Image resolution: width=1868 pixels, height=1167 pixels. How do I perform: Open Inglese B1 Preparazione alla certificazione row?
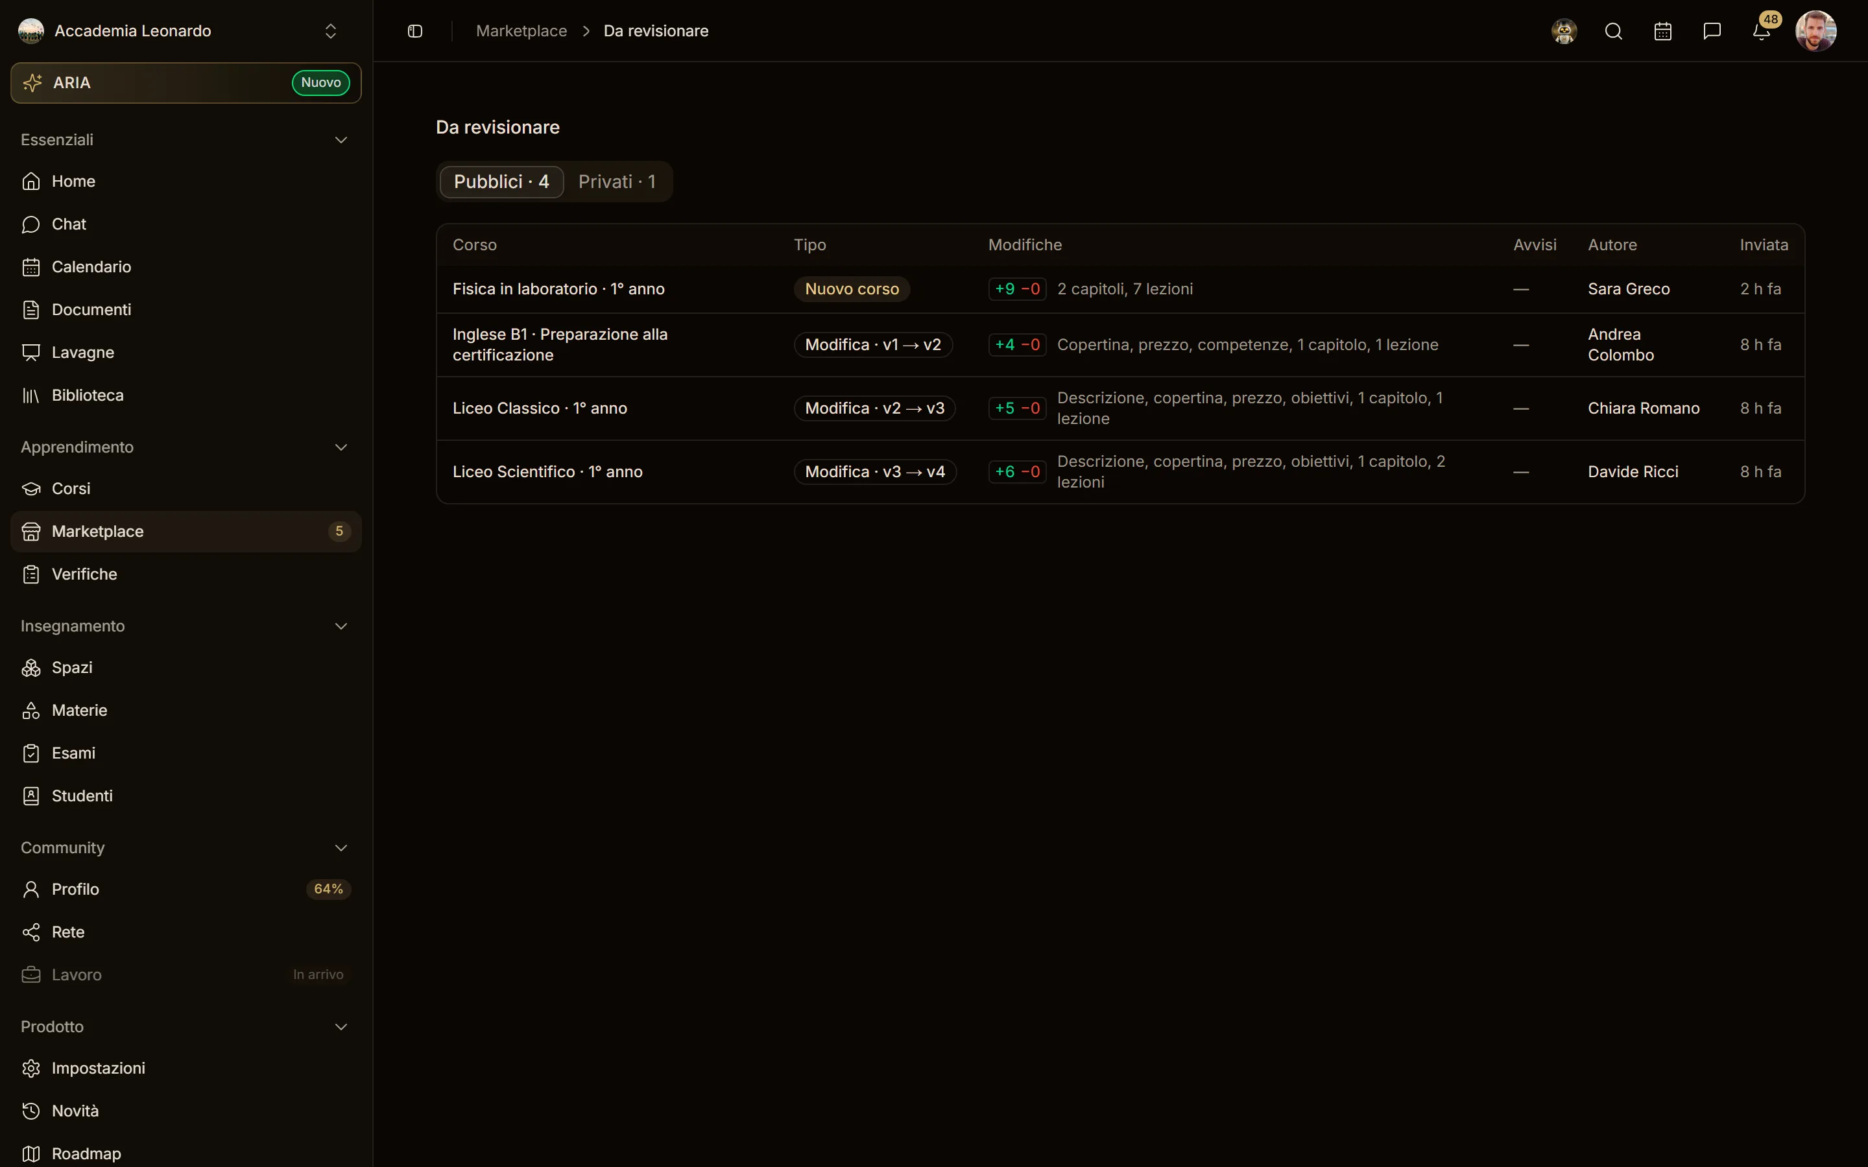[1120, 345]
